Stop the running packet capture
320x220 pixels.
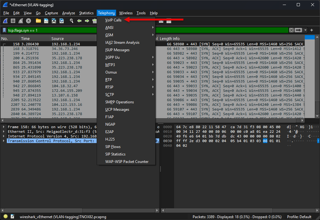pos(13,21)
